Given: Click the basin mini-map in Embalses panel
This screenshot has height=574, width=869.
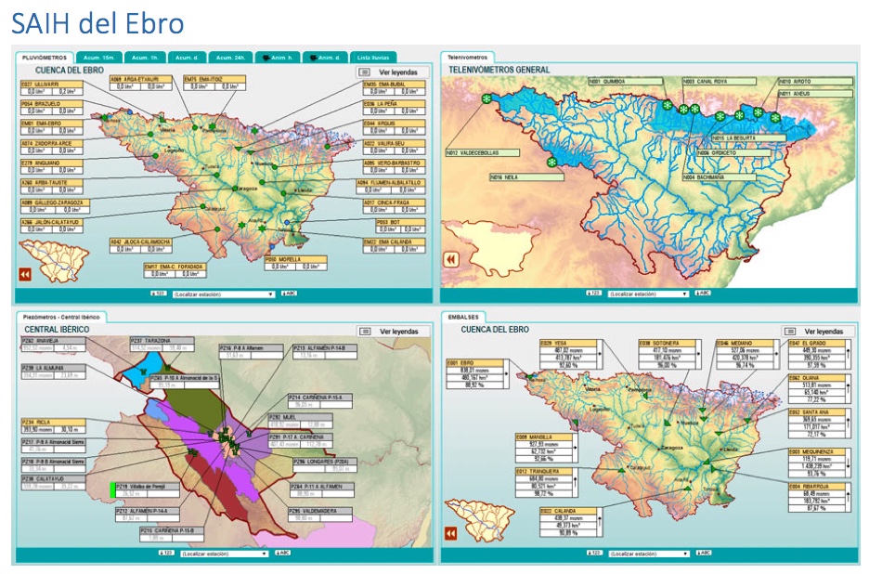Looking at the screenshot, I should pos(480,520).
